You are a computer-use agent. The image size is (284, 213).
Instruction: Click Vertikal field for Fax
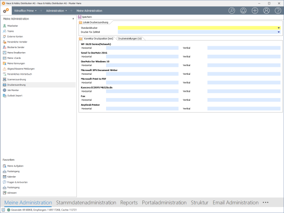[244, 100]
